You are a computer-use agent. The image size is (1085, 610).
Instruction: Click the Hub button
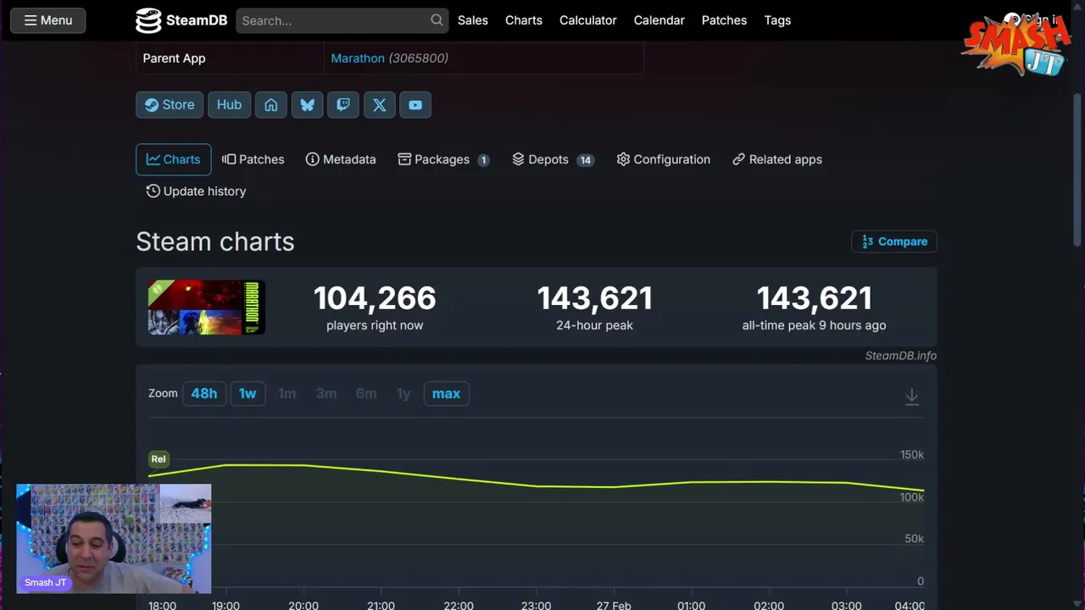click(229, 105)
